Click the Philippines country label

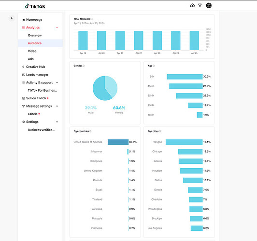coord(96,161)
